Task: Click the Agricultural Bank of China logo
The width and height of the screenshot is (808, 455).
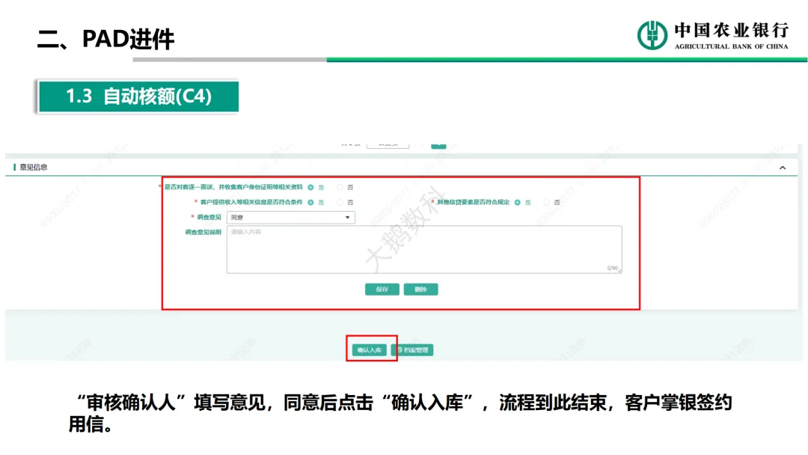Action: 652,35
